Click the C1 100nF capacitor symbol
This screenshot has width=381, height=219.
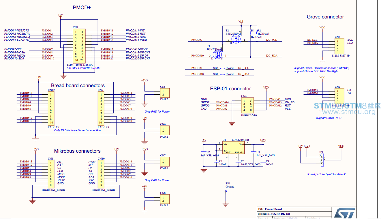(216, 161)
